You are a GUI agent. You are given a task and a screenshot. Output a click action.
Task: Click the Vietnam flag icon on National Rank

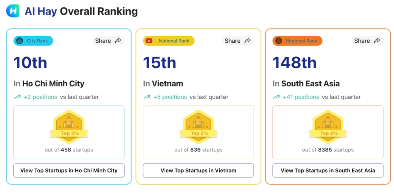(149, 41)
